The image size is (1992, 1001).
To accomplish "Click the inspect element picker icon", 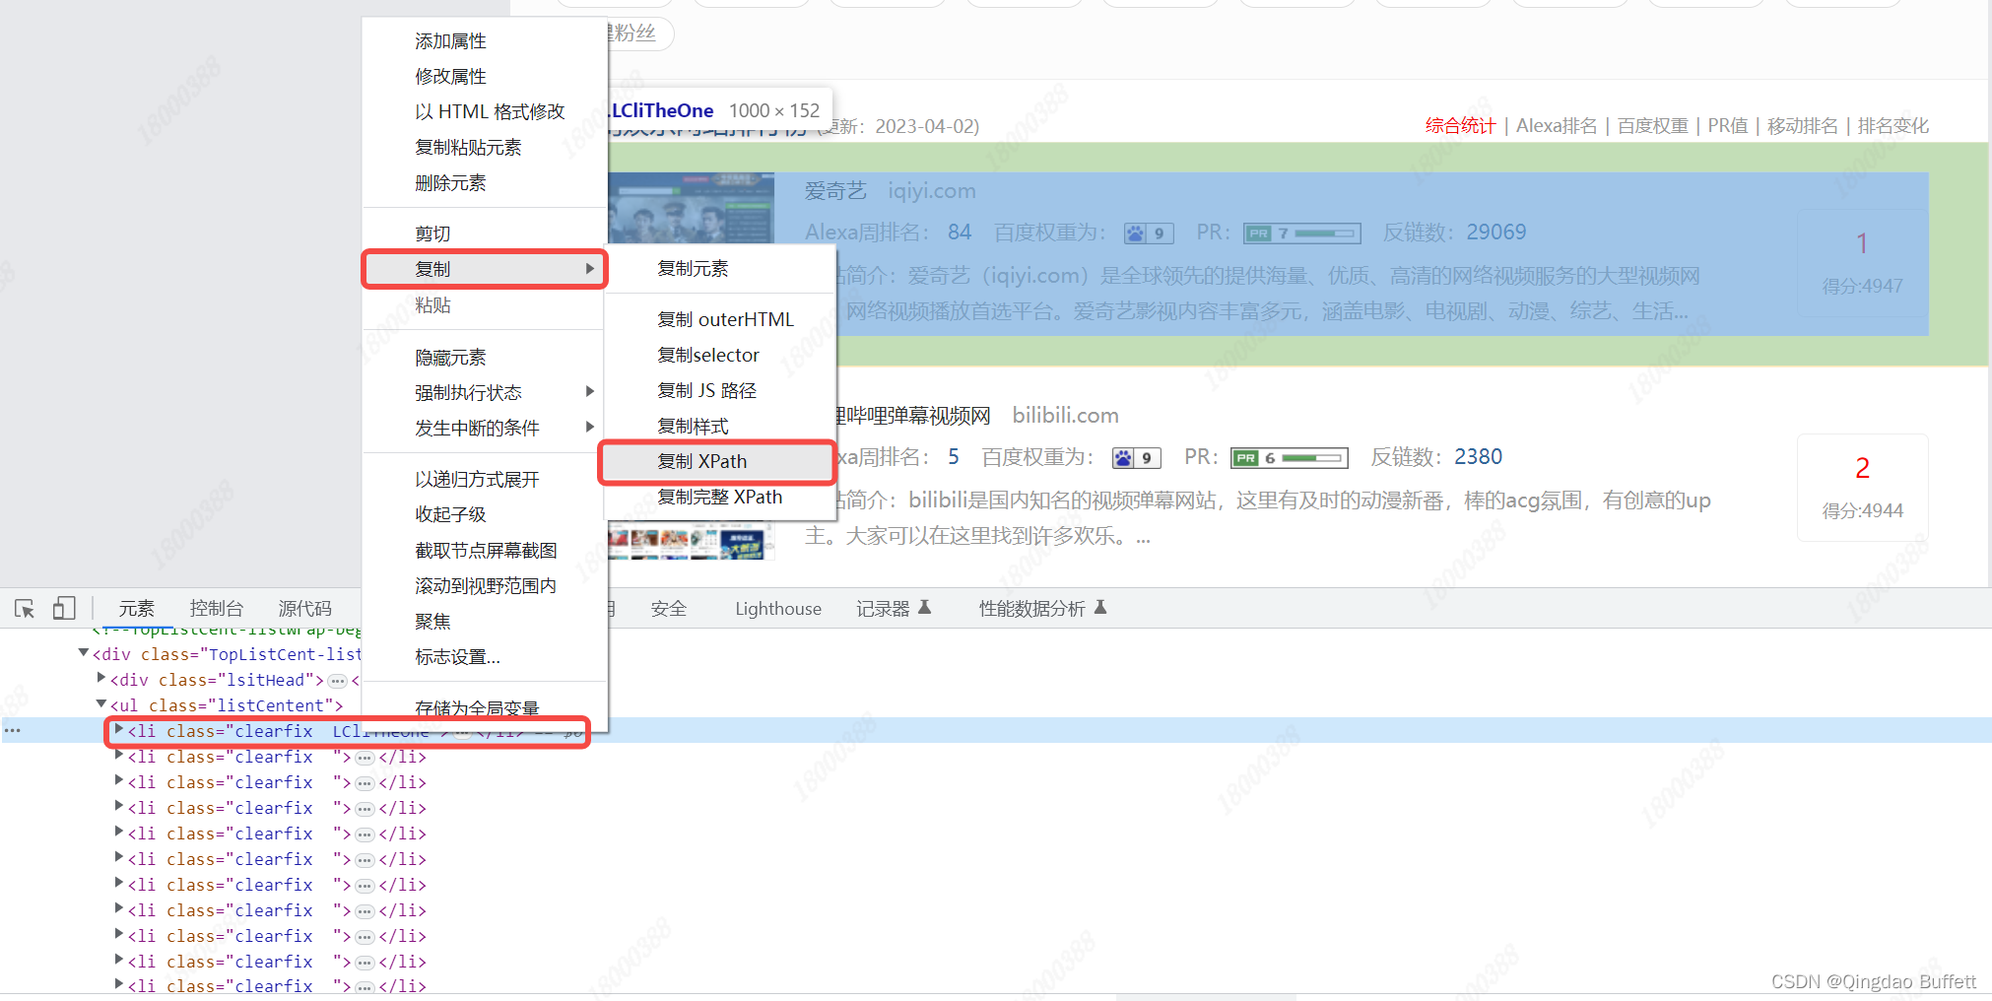I will (x=25, y=609).
